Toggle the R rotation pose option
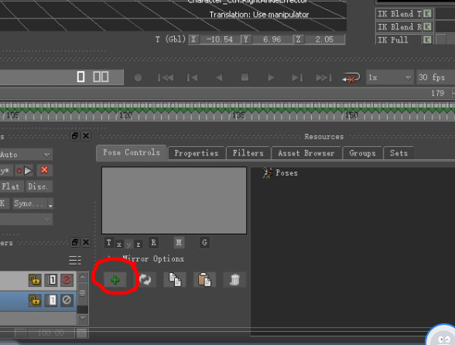455x345 pixels. [153, 243]
